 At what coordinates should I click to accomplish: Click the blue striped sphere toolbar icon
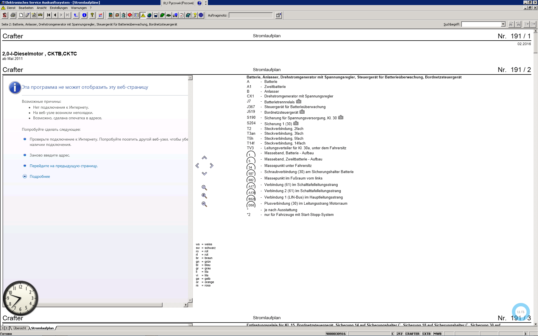click(201, 15)
